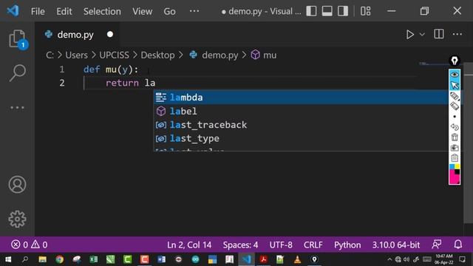
Task: Change indentation via Spaces: 4
Action: tap(240, 245)
